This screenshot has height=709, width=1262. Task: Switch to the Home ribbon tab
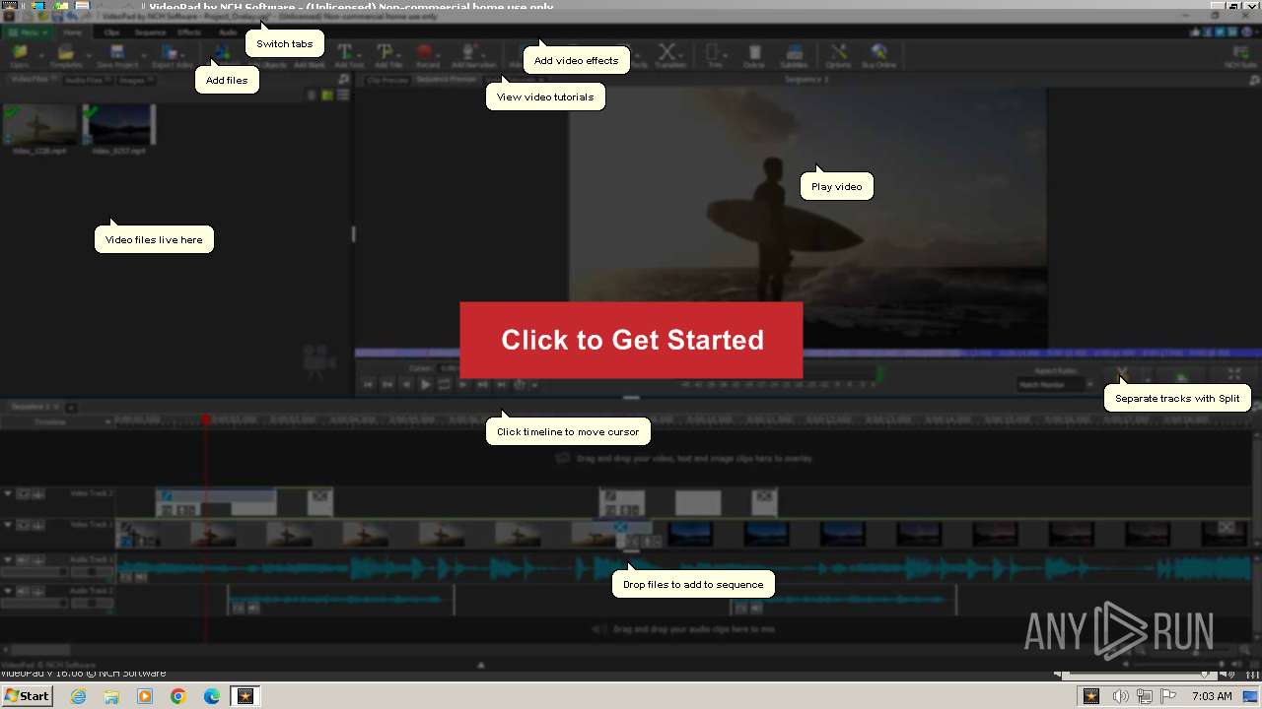[x=73, y=32]
